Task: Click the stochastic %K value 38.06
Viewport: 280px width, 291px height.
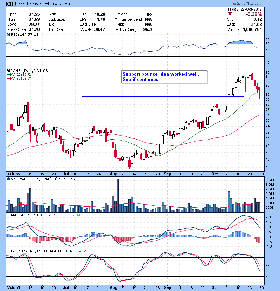Action: point(68,251)
